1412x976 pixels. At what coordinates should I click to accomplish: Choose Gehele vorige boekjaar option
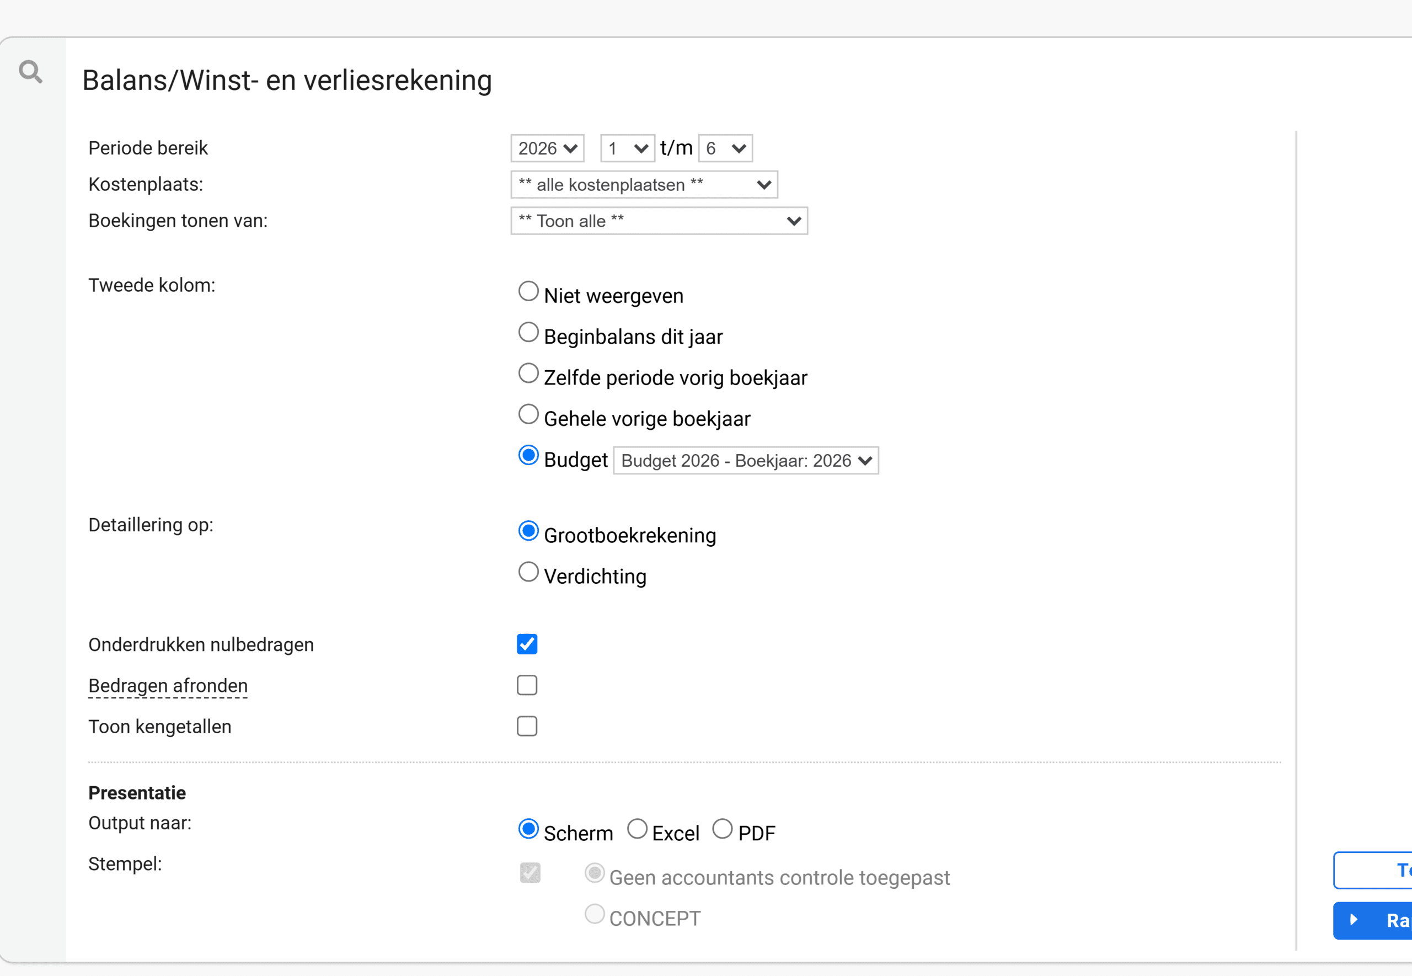coord(528,414)
